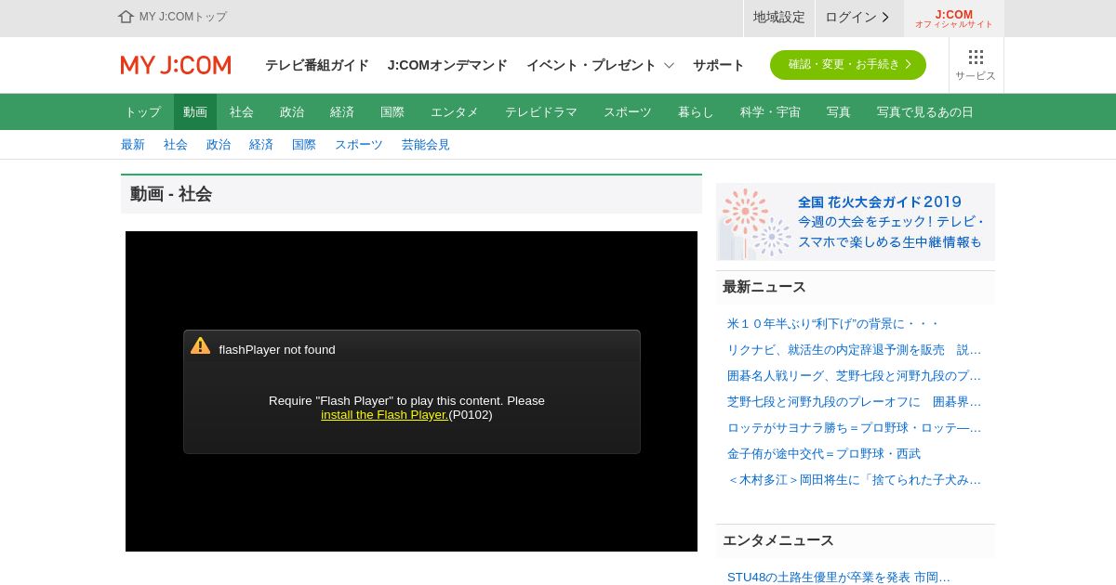Viewport: 1116px width, 585px height.
Task: Open the headline ＜木村多江＞岡田将生に
Action: (x=854, y=480)
